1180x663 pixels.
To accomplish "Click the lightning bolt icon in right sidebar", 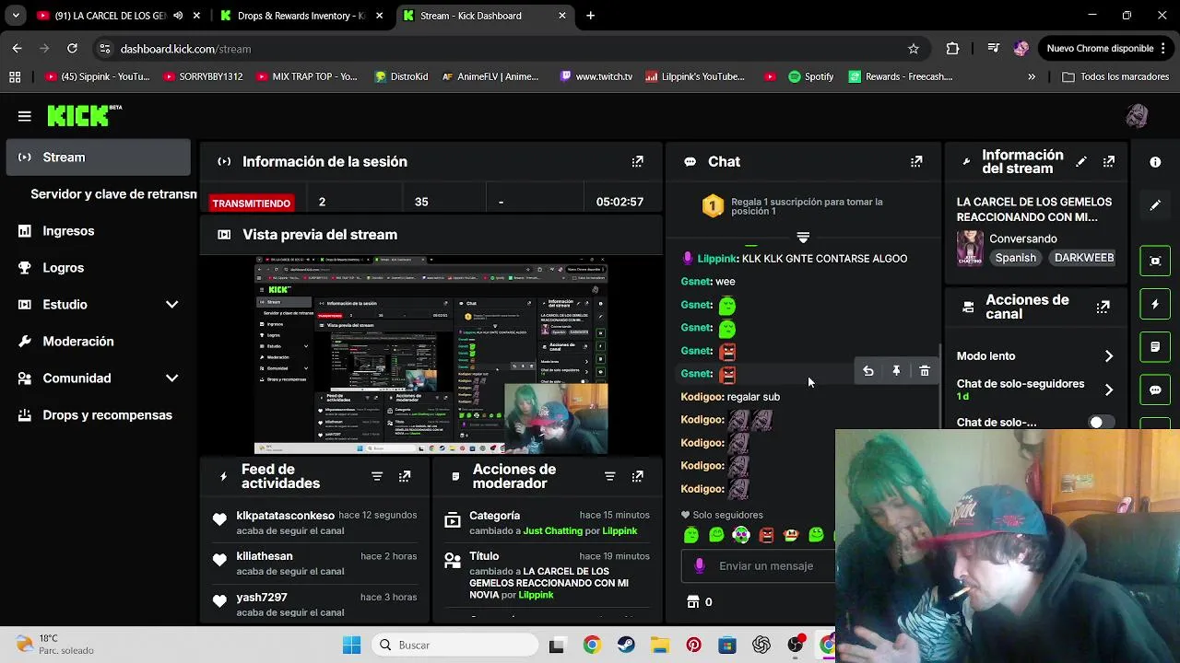I will pyautogui.click(x=1155, y=304).
